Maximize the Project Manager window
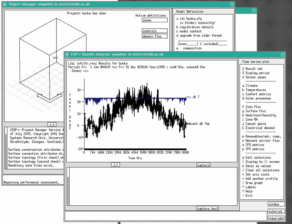The width and height of the screenshot is (292, 224). point(232,4)
